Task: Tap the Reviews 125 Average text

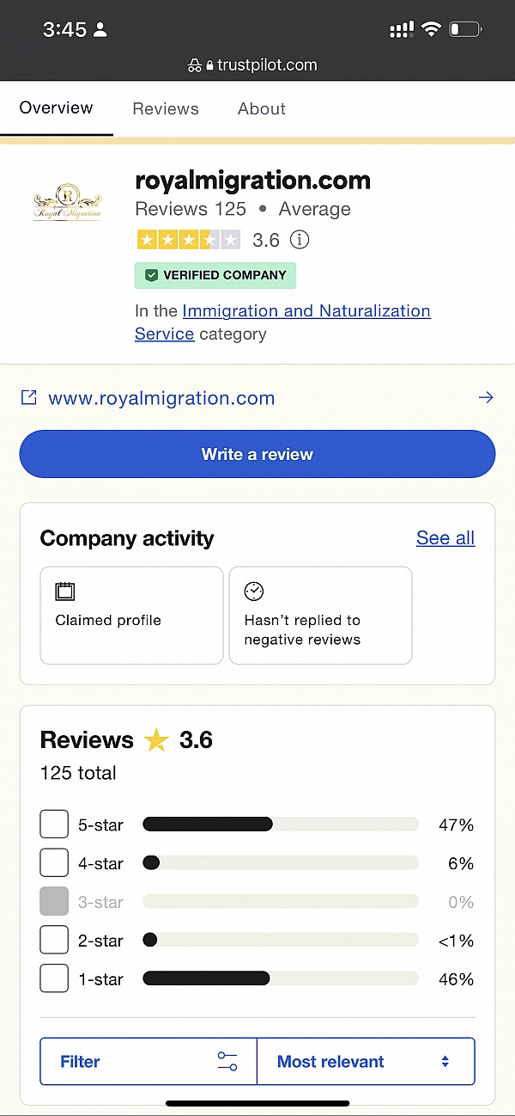Action: [243, 209]
